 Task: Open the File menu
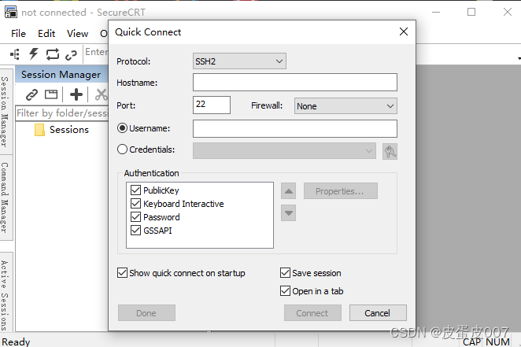point(18,34)
